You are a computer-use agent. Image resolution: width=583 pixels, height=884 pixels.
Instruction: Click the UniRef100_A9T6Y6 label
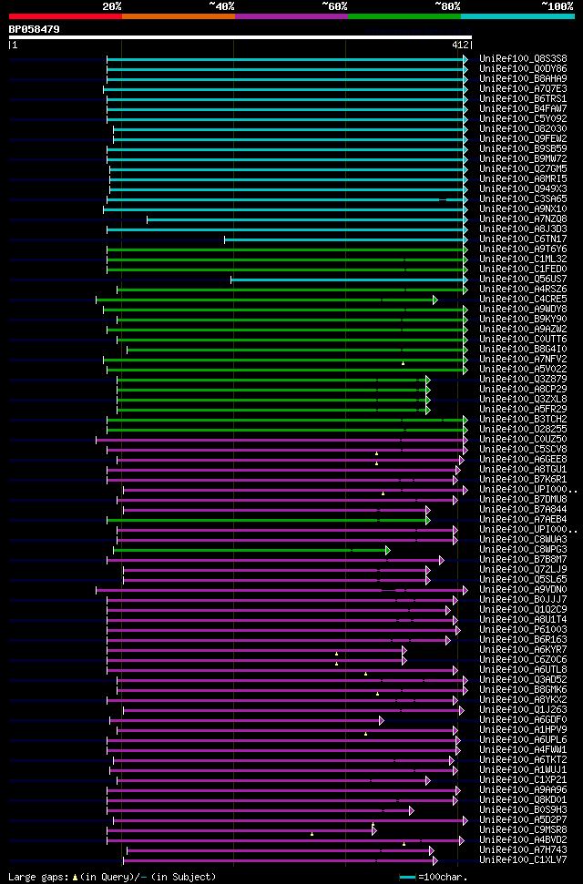523,249
